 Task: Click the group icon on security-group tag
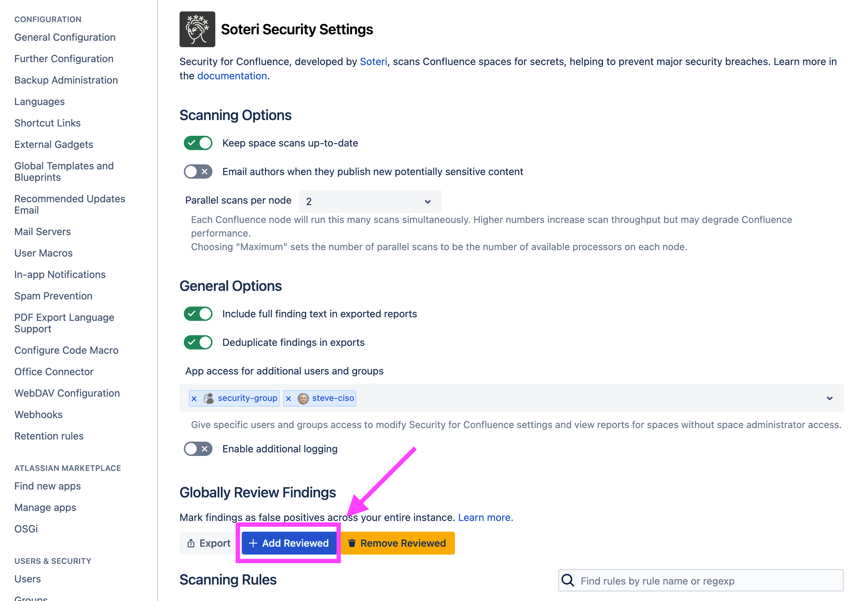point(208,398)
